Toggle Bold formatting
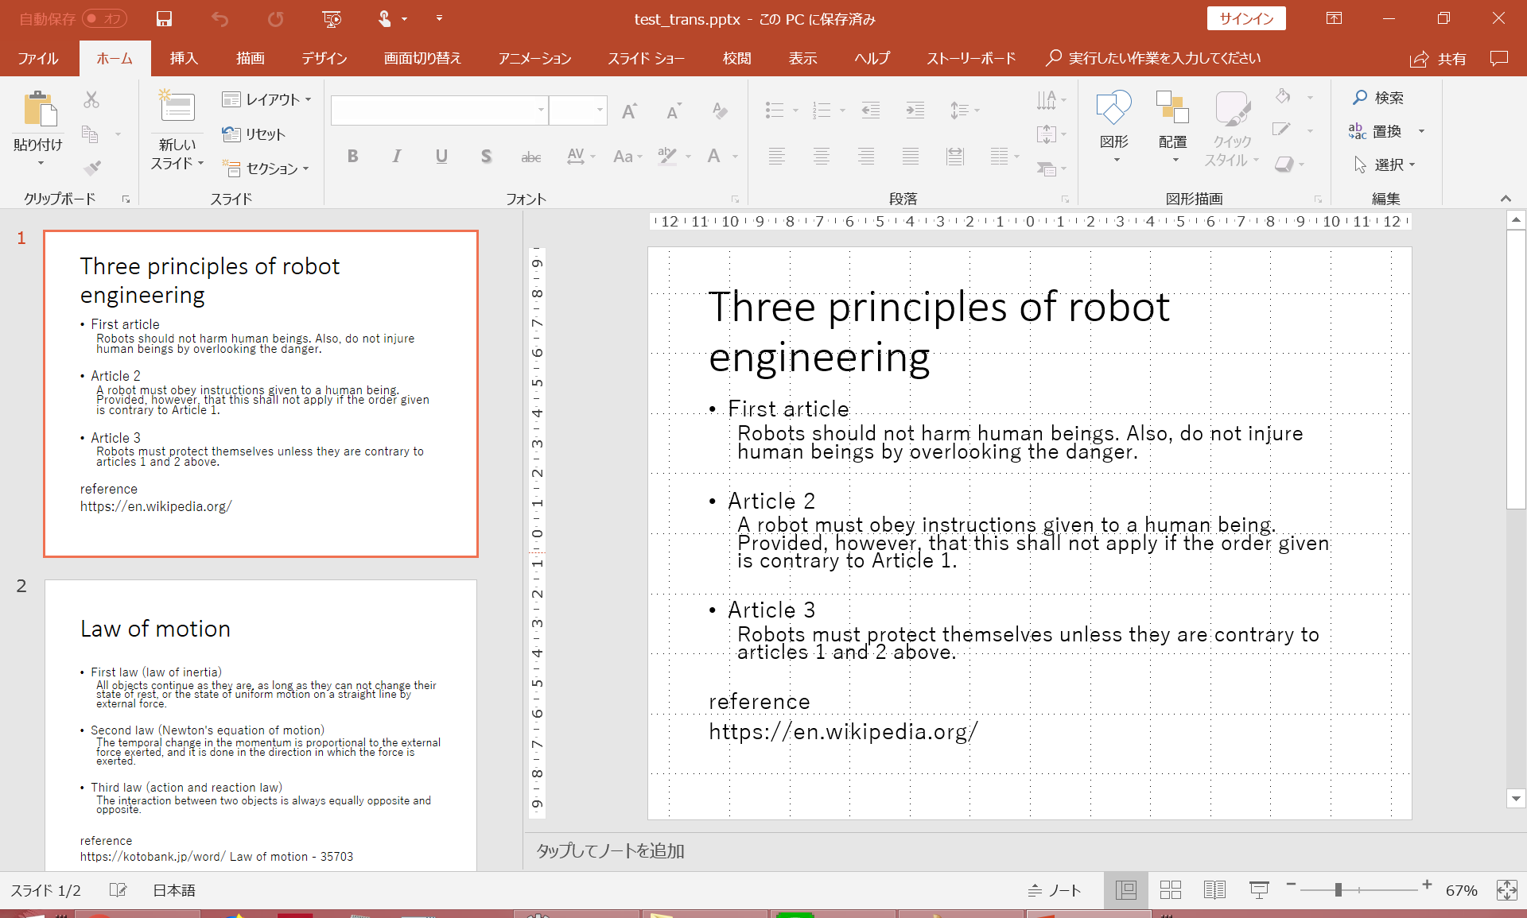This screenshot has width=1527, height=918. point(352,156)
